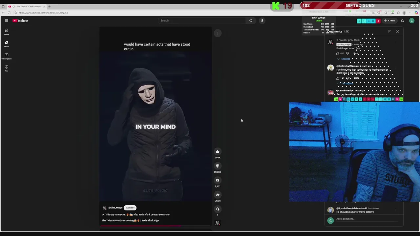Reload the browser page
This screenshot has height=236, width=420.
click(x=9, y=13)
